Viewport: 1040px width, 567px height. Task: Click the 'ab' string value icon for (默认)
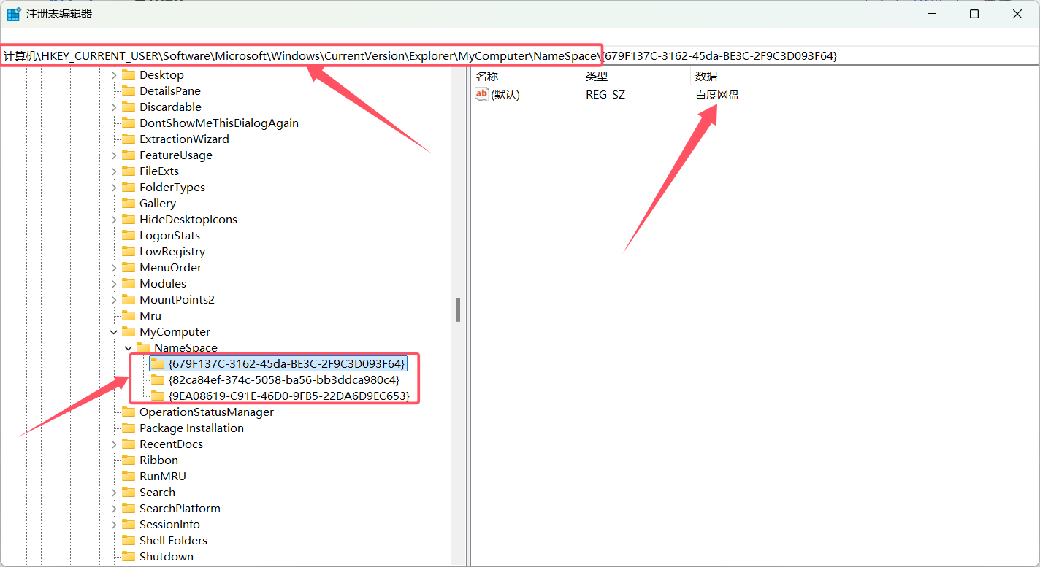(482, 94)
